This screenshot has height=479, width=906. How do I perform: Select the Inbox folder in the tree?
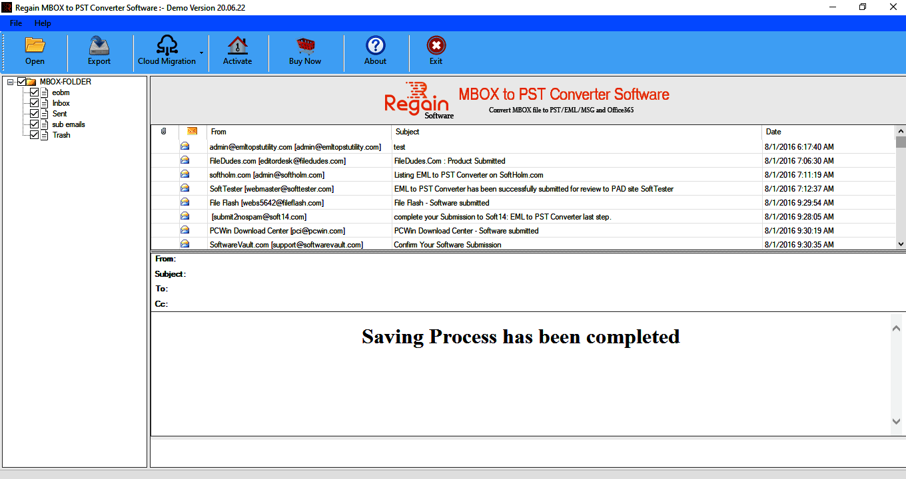[61, 103]
